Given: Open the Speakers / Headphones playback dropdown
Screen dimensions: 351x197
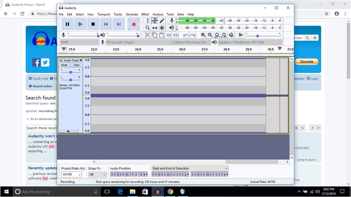Looking at the screenshot, I should [250, 42].
